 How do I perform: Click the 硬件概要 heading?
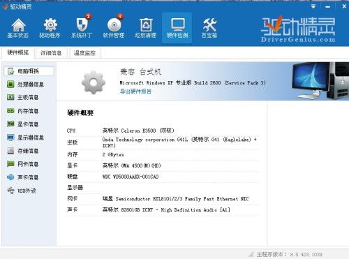pyautogui.click(x=80, y=113)
